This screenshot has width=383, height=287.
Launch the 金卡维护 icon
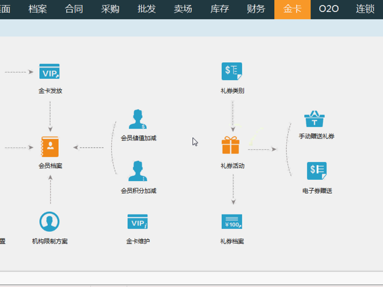coord(138,222)
